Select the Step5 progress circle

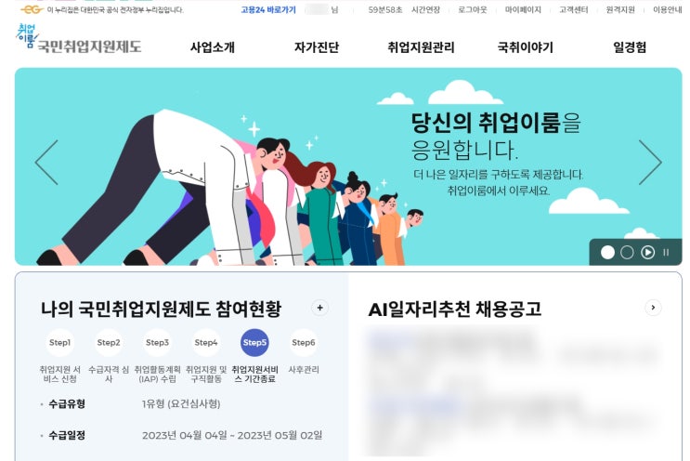(x=254, y=343)
